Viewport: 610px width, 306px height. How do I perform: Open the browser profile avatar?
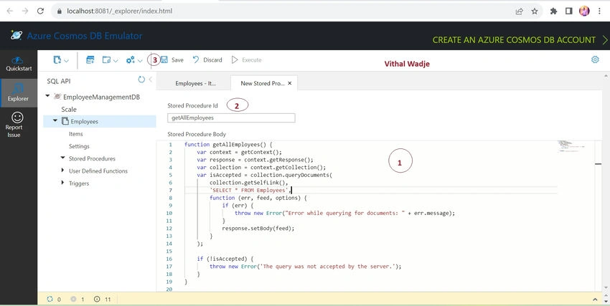pos(584,11)
